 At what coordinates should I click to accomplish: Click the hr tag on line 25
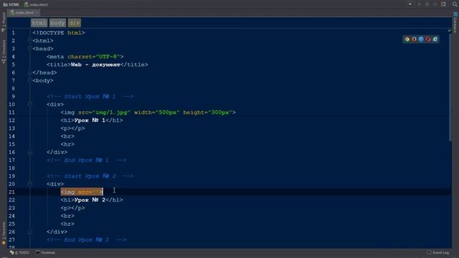pos(67,224)
